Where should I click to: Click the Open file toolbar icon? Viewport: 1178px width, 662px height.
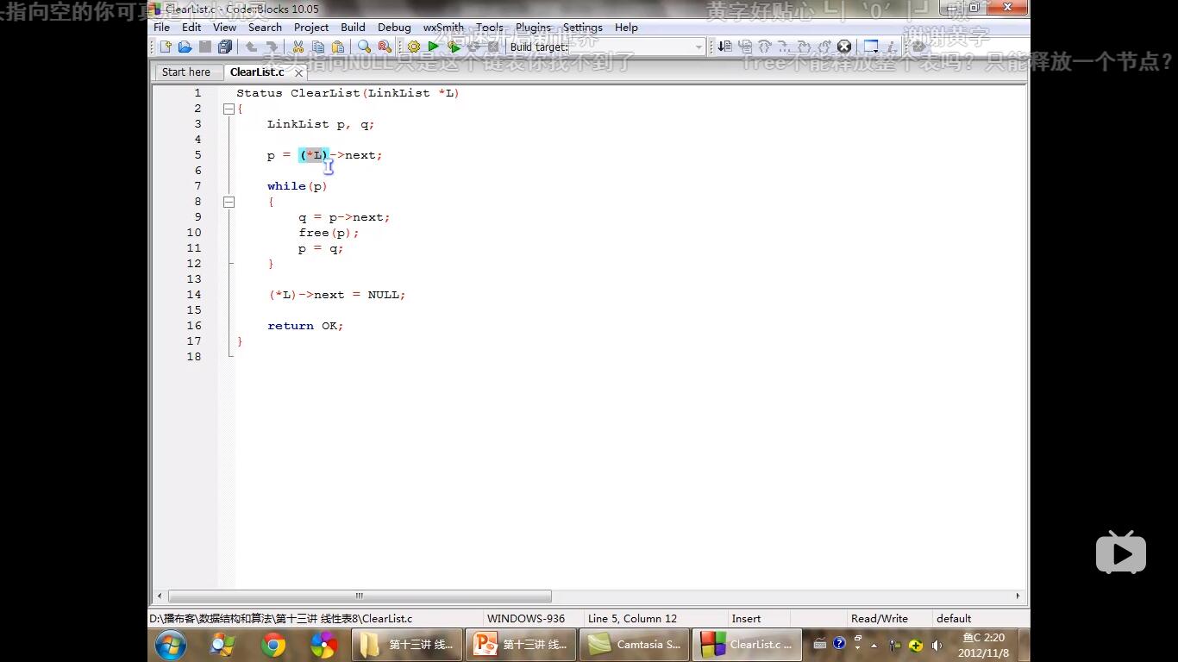pyautogui.click(x=185, y=47)
